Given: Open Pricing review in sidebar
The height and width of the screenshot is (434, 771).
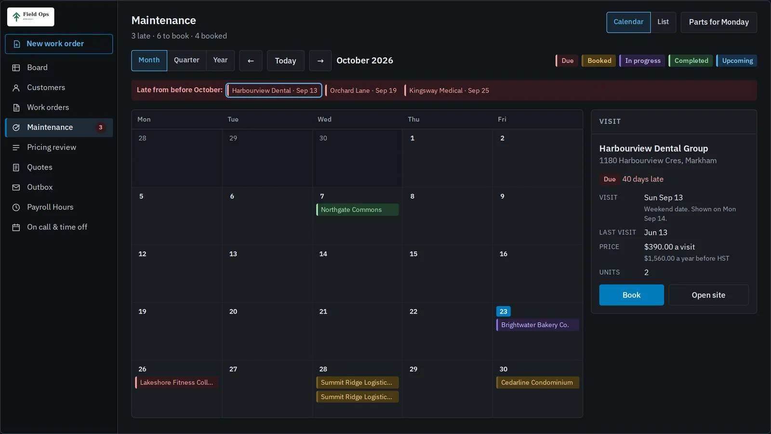Looking at the screenshot, I should pyautogui.click(x=59, y=147).
